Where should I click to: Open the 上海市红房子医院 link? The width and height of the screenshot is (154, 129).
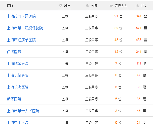tap(21, 40)
